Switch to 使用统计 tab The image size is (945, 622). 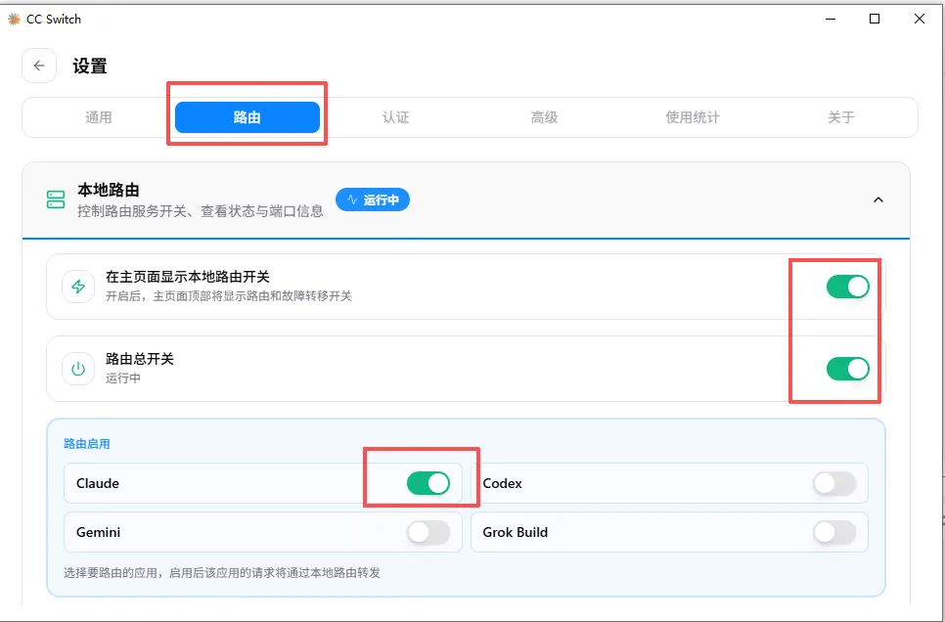point(693,117)
